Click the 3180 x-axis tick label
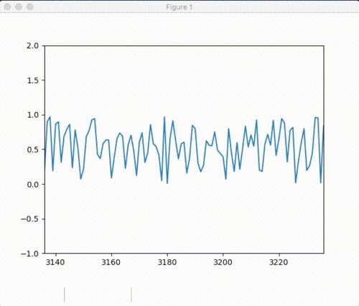Screen dimensions: 359x306 pos(167,262)
